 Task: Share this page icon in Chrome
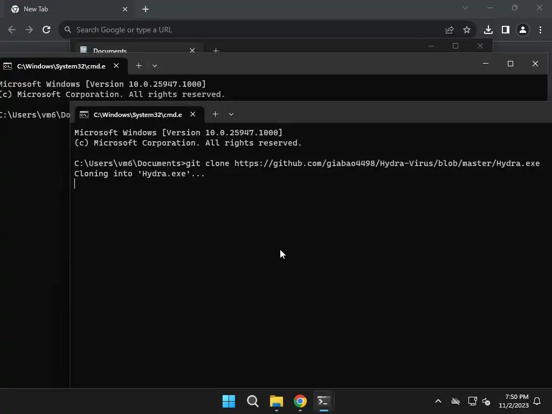point(450,30)
